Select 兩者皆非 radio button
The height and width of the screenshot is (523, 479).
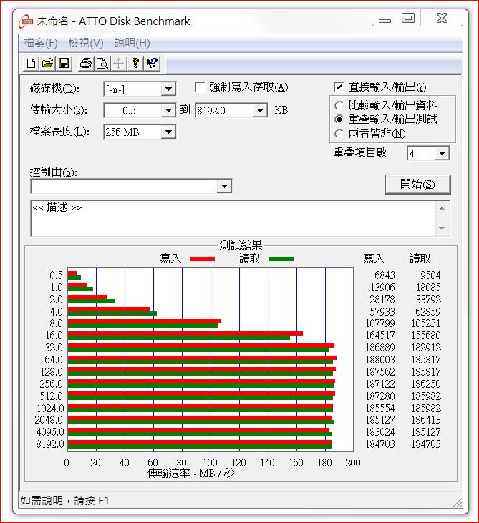[x=339, y=133]
